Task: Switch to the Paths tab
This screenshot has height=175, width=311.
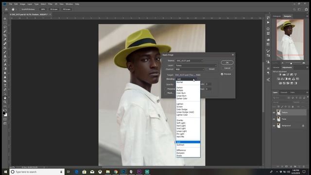Action: pyautogui.click(x=293, y=92)
